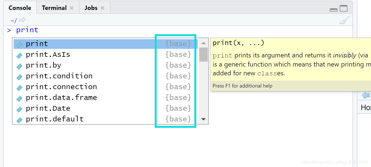
Task: Click function icon beside print.Date
Action: point(19,109)
